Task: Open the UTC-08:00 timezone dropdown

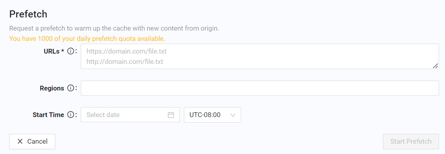Action: [x=213, y=115]
